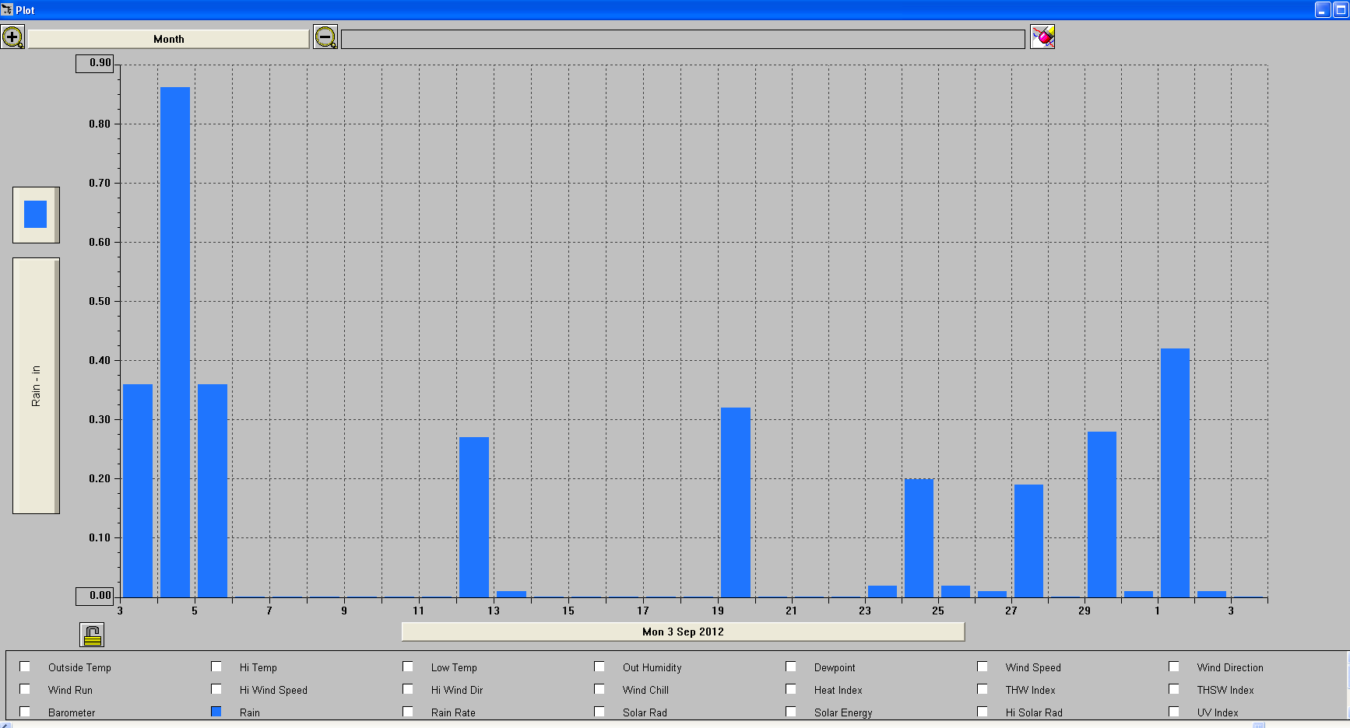Click the pink marker icon in toolbar

coord(1042,37)
